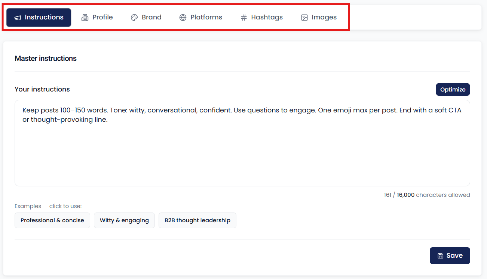Open the Brand tab

click(x=146, y=18)
